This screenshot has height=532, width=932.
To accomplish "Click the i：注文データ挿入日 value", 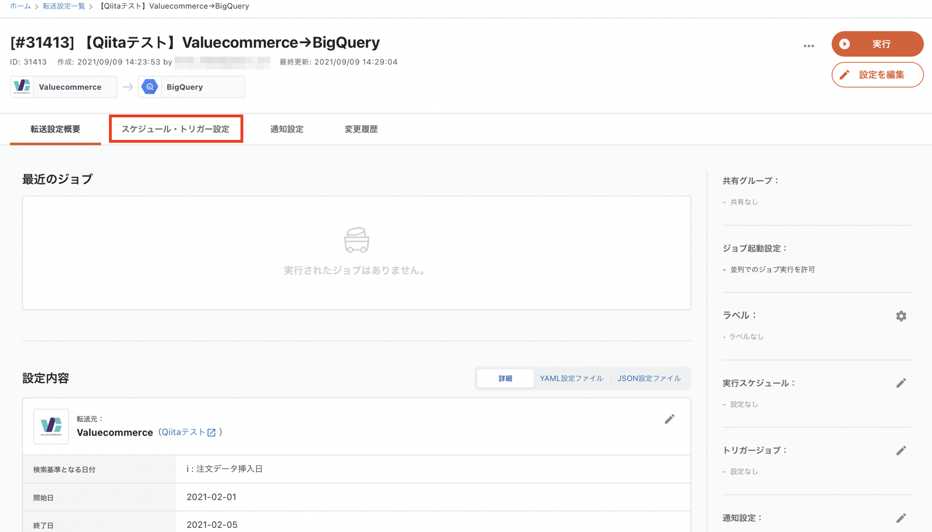I will pyautogui.click(x=225, y=469).
